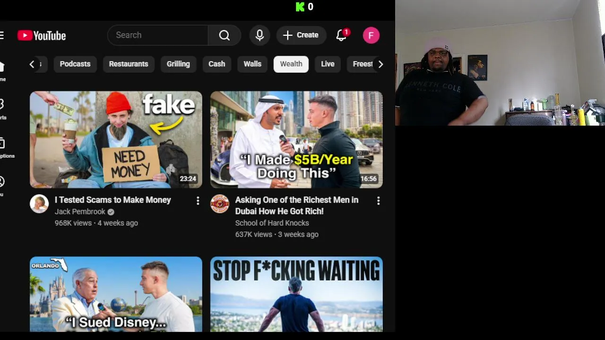Open options for Dubai richest men video

pyautogui.click(x=378, y=201)
